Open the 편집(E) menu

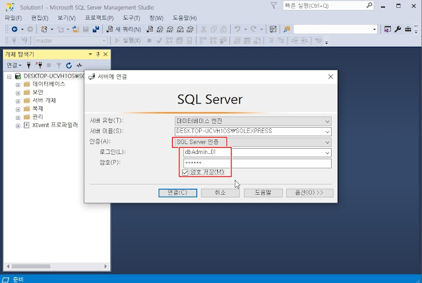pyautogui.click(x=40, y=18)
